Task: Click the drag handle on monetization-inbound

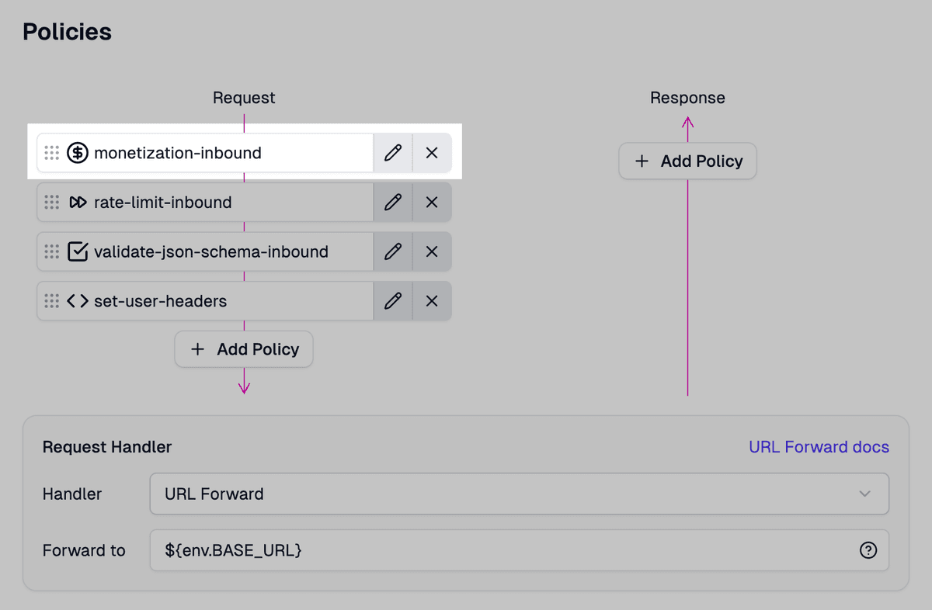Action: [x=51, y=153]
